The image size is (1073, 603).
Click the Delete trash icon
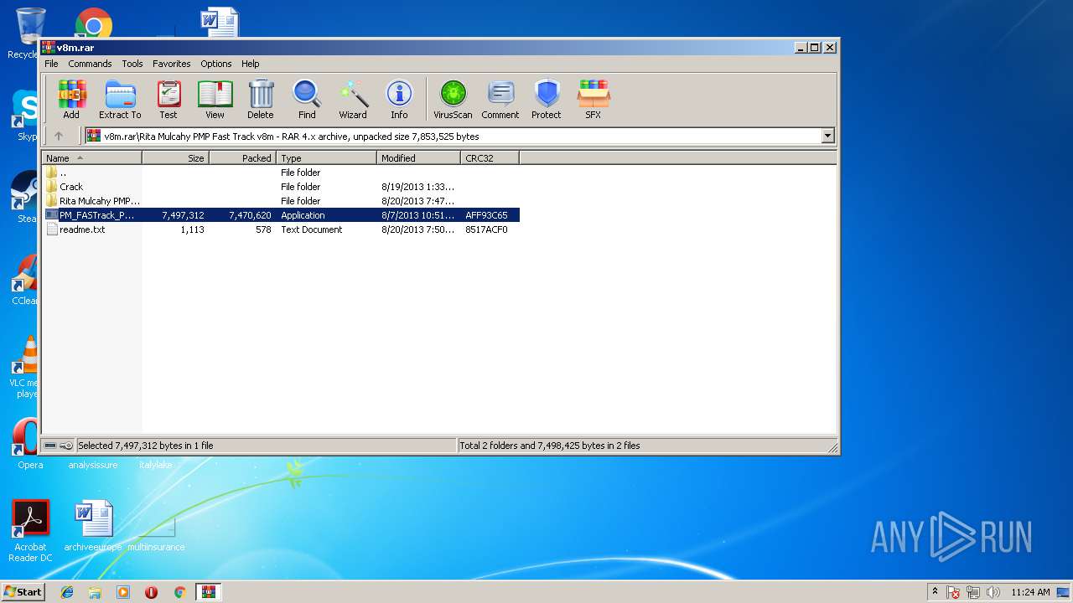(x=261, y=100)
